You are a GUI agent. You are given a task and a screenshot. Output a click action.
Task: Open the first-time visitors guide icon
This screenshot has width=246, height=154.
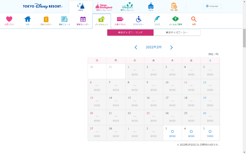46,21
